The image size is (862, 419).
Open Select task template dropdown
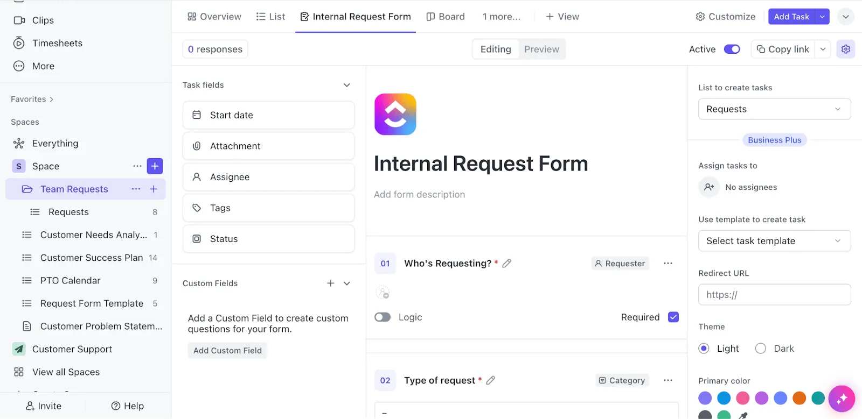pos(774,241)
